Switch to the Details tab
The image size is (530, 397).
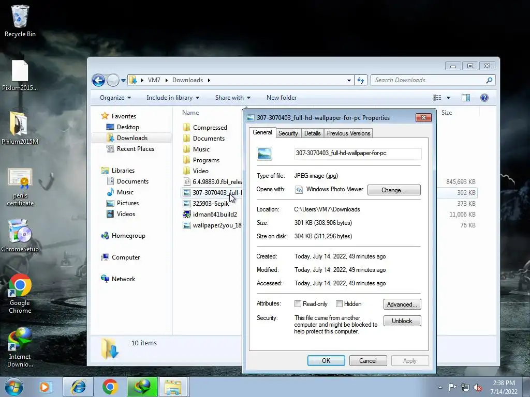click(x=312, y=133)
